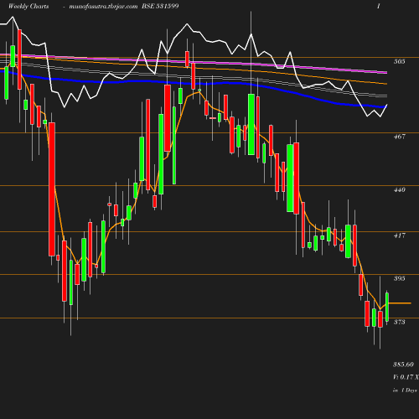Screen dimensions: 419x419
Task: Click the last green candle on the right
Action: [387, 307]
